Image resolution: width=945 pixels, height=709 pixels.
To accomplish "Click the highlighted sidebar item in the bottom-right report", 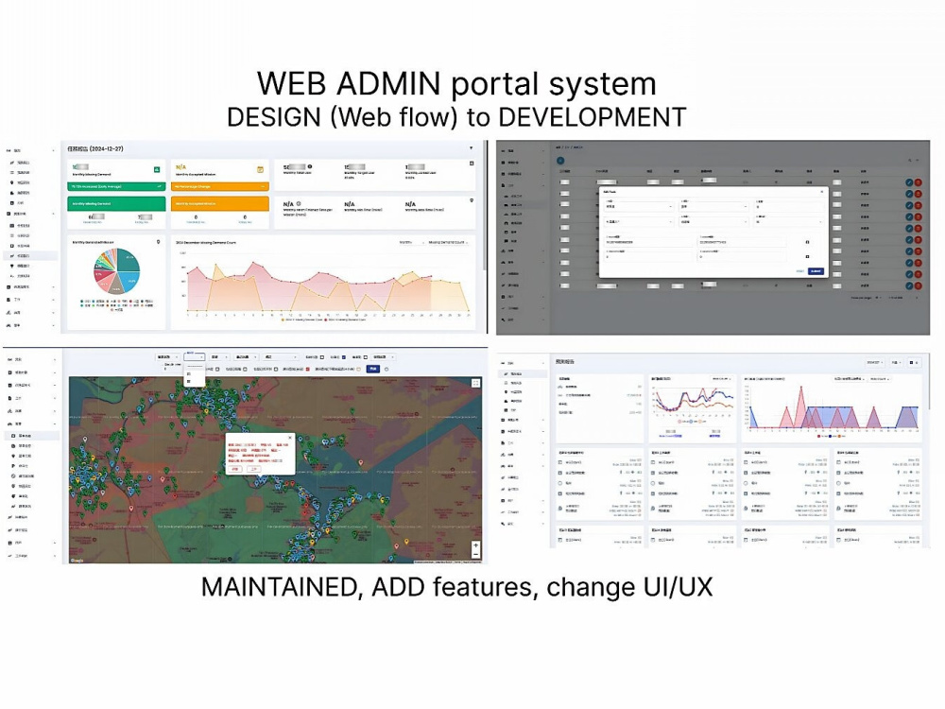I will point(522,373).
